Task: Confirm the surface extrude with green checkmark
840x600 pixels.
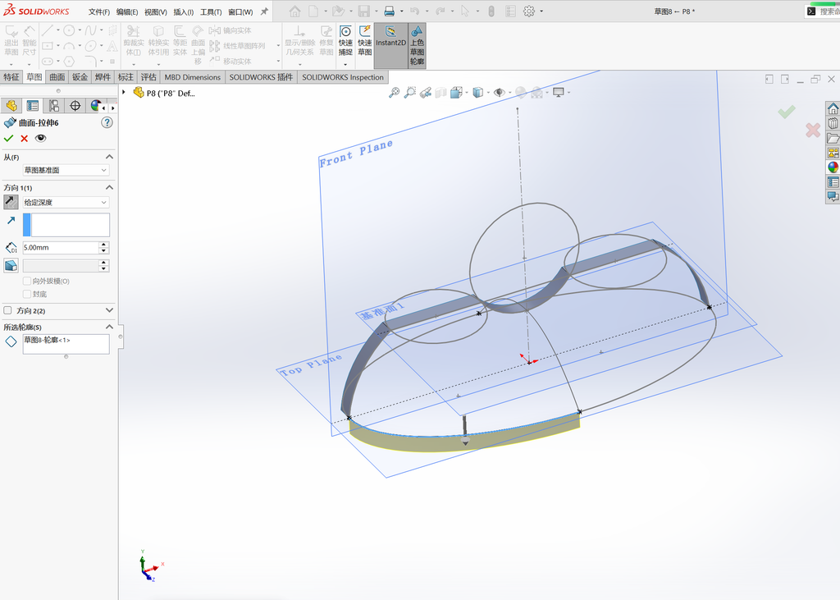Action: coord(8,139)
